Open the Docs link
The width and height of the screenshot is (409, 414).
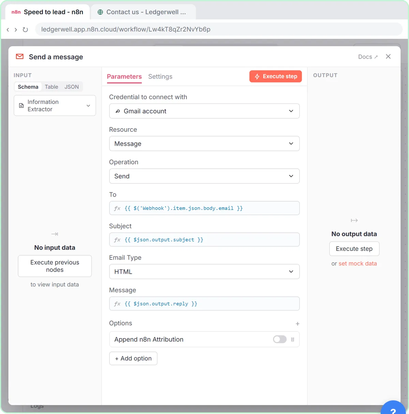(368, 57)
